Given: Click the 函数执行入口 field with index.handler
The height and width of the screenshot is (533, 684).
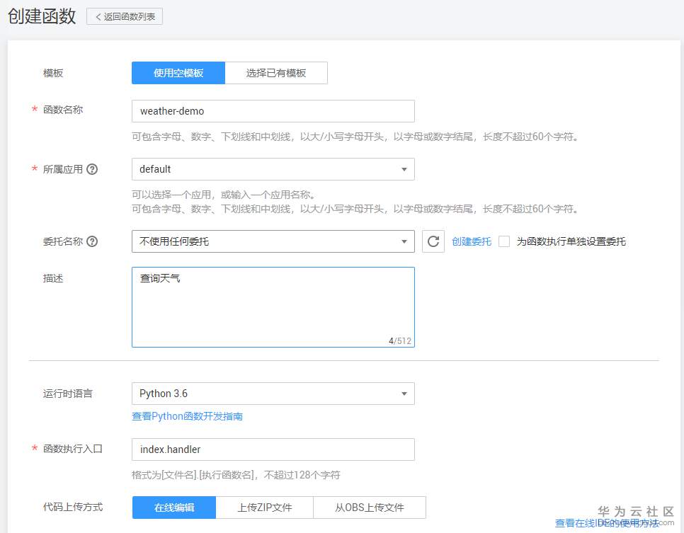Looking at the screenshot, I should point(273,449).
